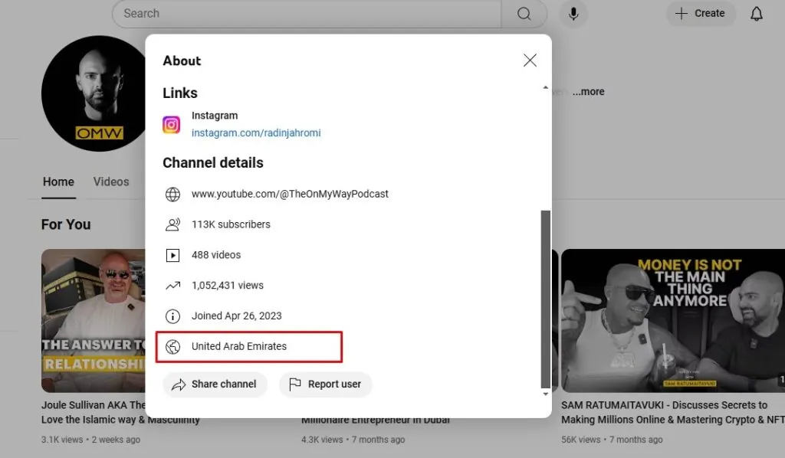Select the Home tab
785x458 pixels.
[x=58, y=182]
